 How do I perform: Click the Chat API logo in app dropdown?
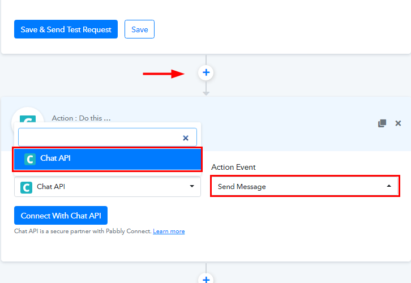click(26, 187)
